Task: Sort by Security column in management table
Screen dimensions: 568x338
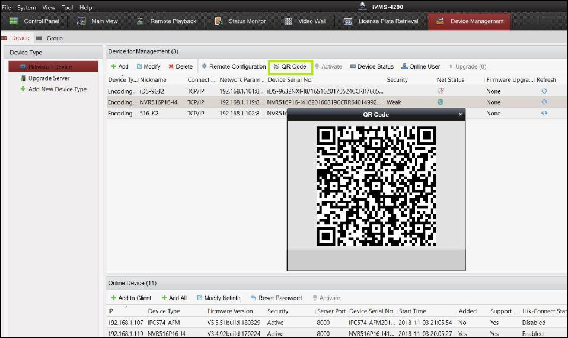Action: coord(397,80)
